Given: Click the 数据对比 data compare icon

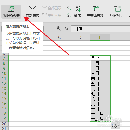Looking at the screenshot, I should (117, 8).
